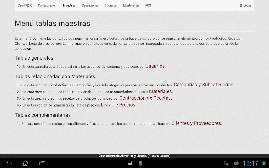Viewport: 269px width, 168px height.
Task: Open the Informes menu
Action: pyautogui.click(x=111, y=6)
